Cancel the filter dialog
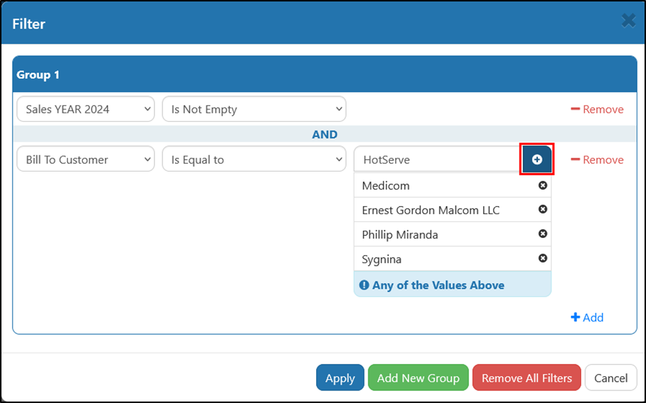This screenshot has width=646, height=403. pos(611,377)
